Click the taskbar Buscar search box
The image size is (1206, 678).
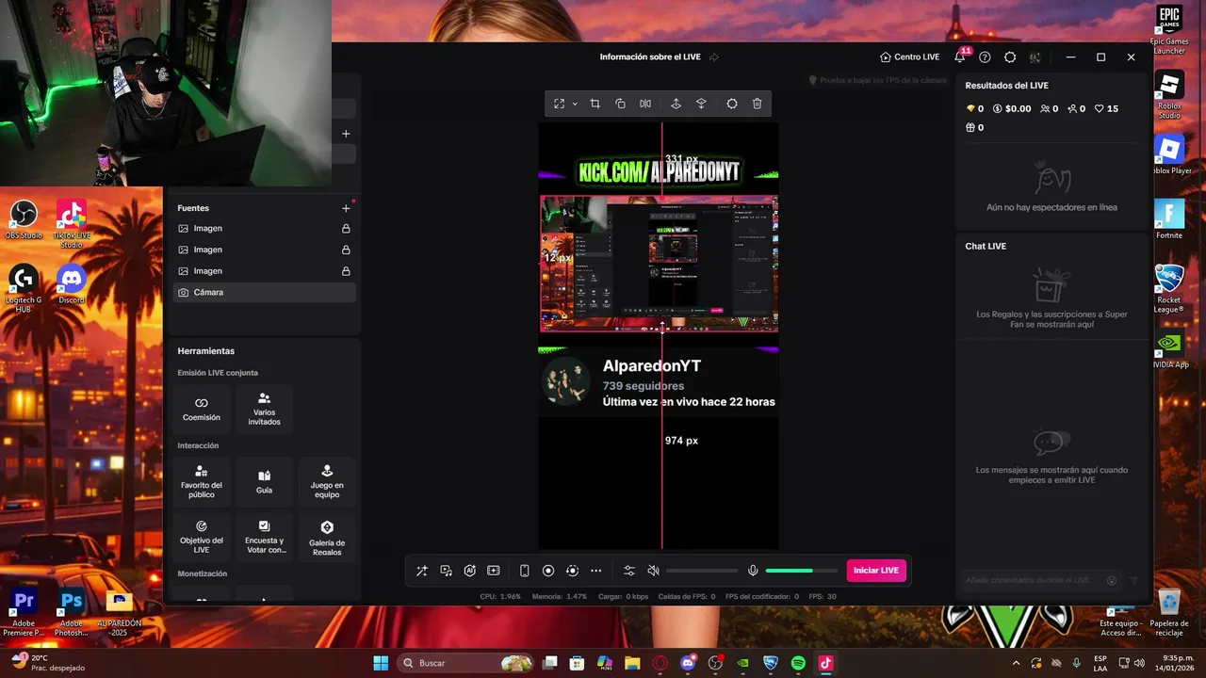[466, 663]
